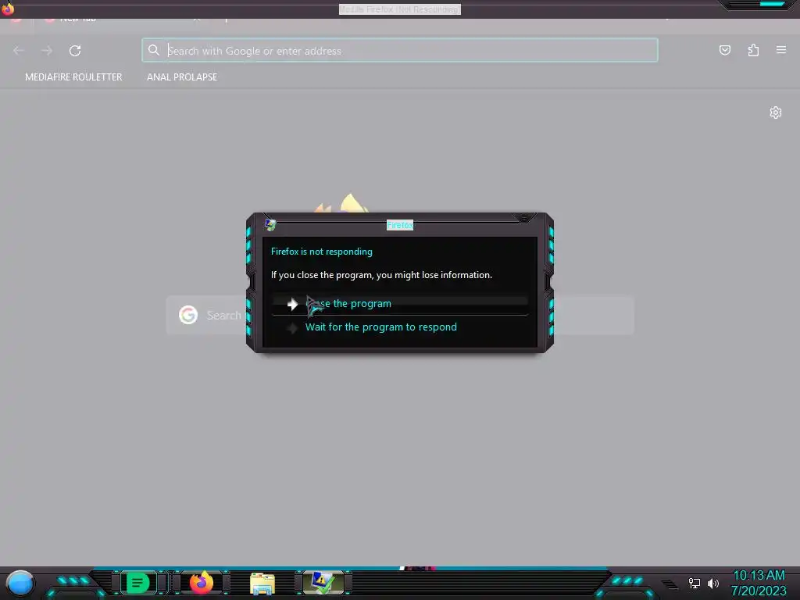Choose Close the program option

tap(399, 304)
